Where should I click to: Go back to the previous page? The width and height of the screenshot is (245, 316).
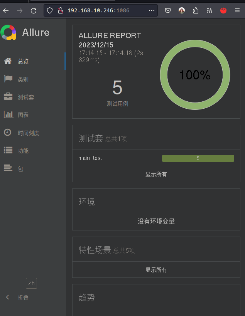tap(6, 10)
